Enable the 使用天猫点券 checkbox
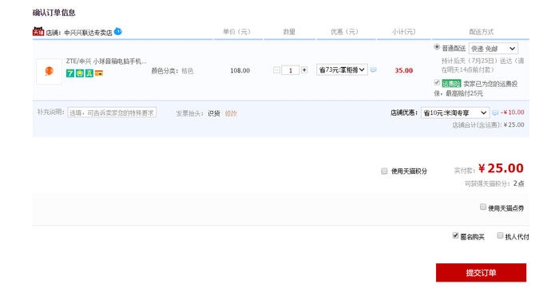The height and width of the screenshot is (296, 559). (483, 207)
